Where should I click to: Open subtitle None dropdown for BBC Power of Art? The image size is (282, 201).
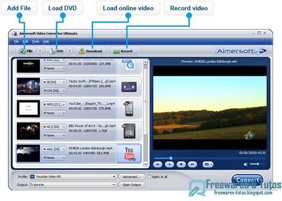coord(54,135)
